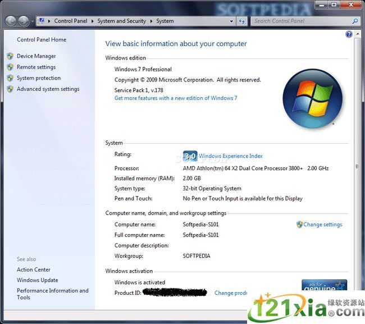365x324 pixels.
Task: Click the 32-bit Operating System text
Action: click(x=212, y=188)
